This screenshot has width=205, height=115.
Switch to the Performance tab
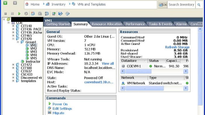(135, 24)
